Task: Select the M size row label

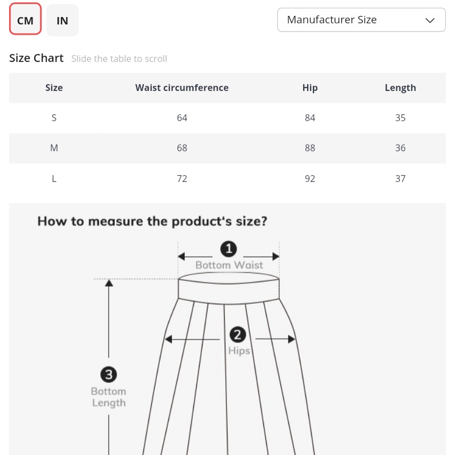Action: tap(54, 148)
